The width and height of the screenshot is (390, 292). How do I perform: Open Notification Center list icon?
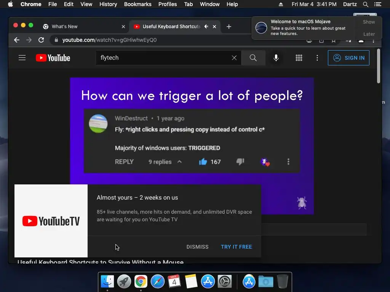(378, 4)
